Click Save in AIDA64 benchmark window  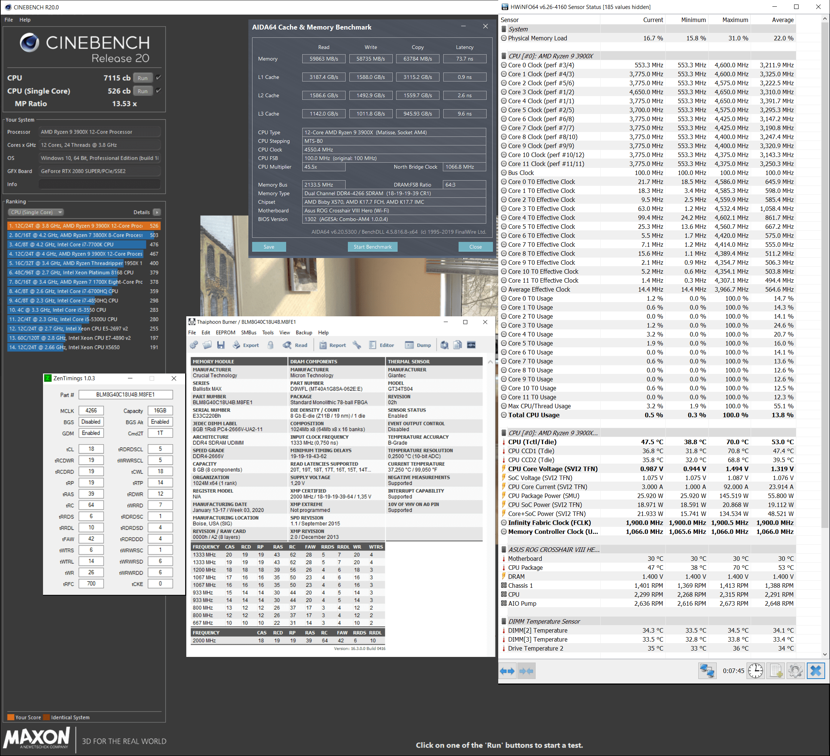tap(269, 246)
